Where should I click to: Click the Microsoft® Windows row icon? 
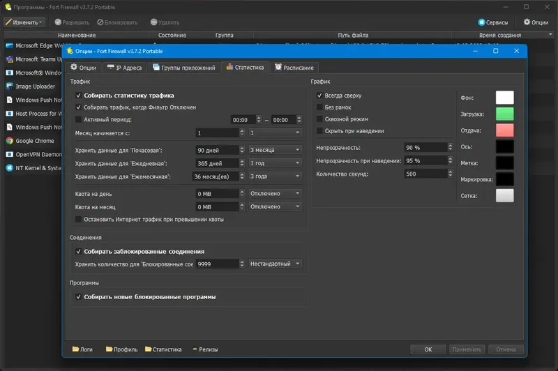tap(10, 73)
